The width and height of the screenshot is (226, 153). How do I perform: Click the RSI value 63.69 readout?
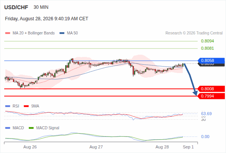(206, 114)
